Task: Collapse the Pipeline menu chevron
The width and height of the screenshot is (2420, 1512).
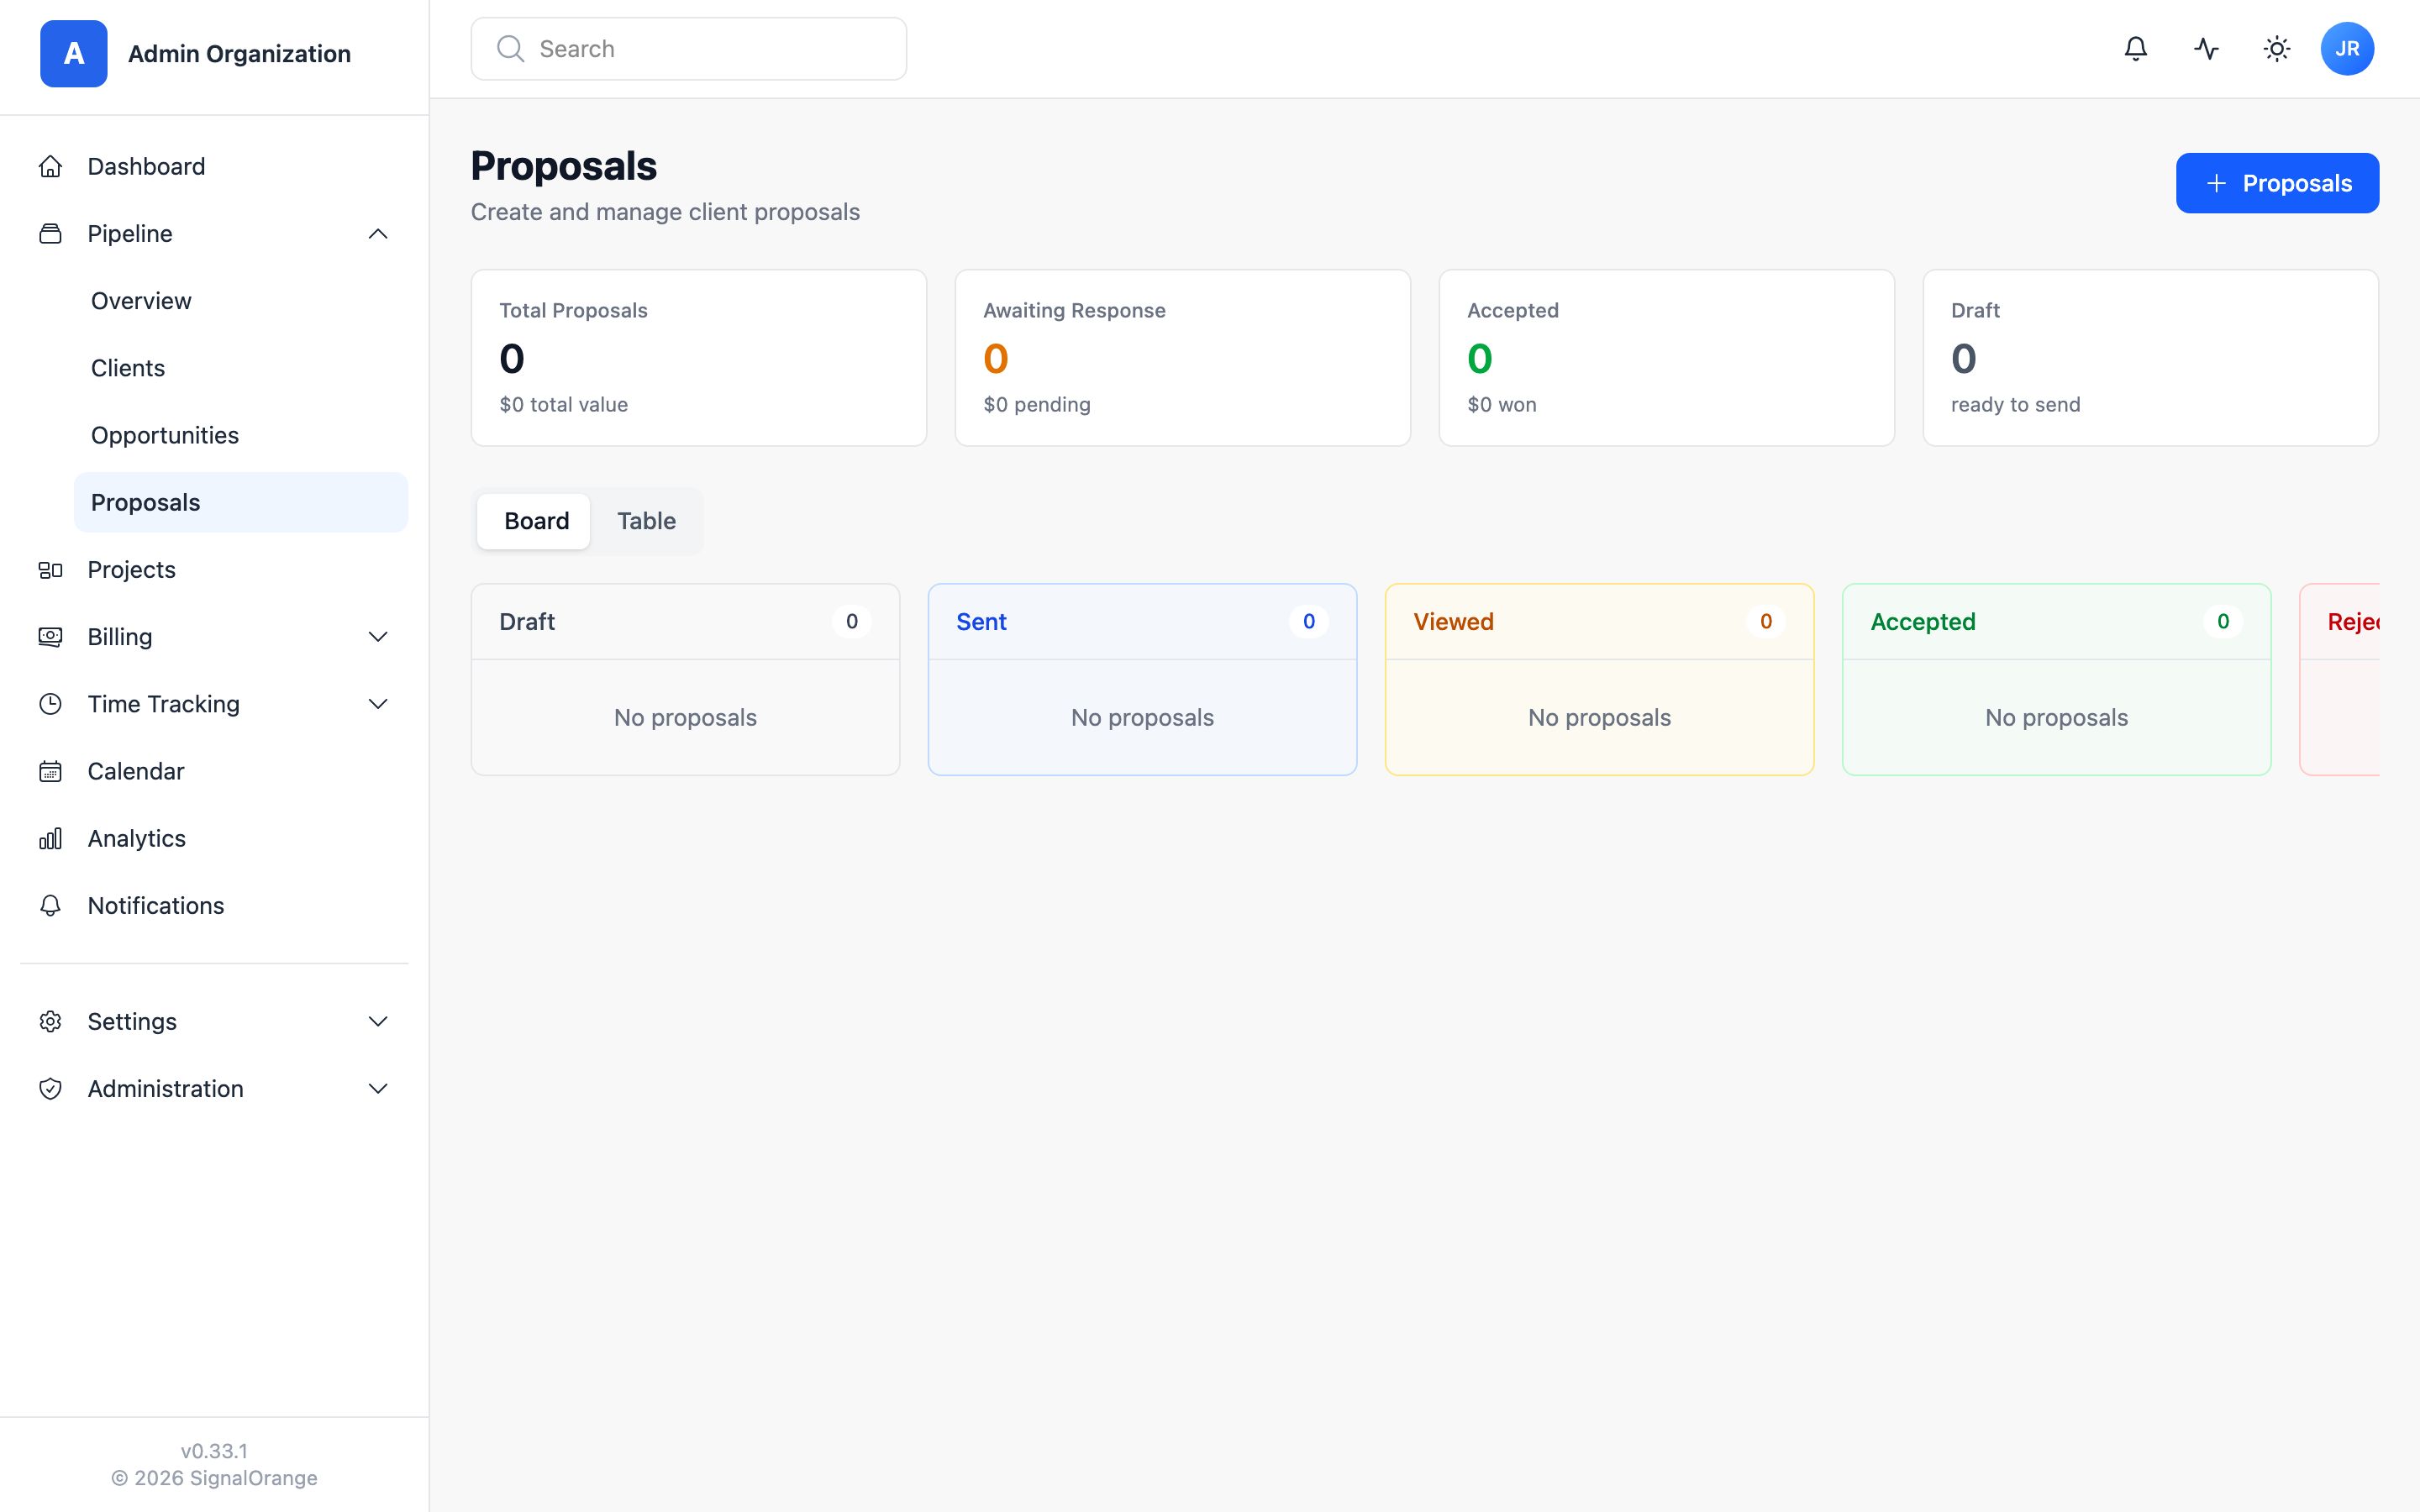Action: [x=378, y=234]
